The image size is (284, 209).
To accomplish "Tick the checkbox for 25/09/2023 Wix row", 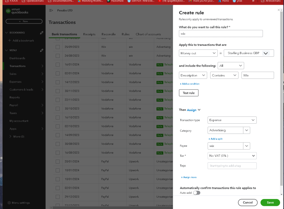I will click(58, 47).
